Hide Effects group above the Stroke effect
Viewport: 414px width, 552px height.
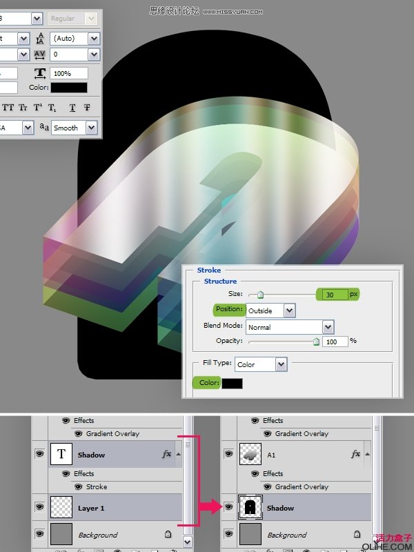pos(66,473)
